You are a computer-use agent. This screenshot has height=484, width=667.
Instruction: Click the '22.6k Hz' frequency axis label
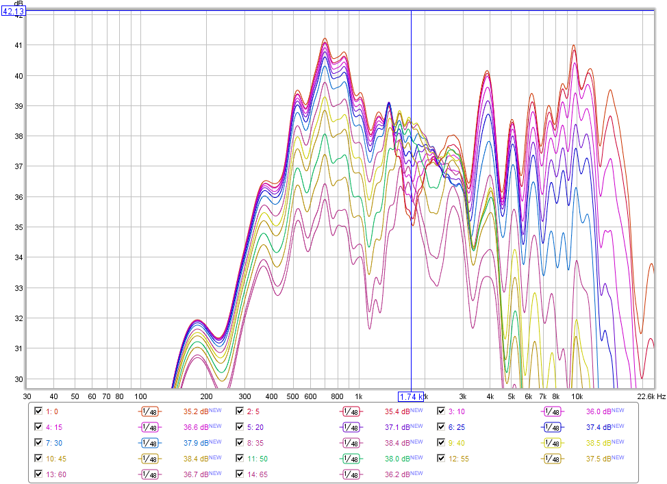pos(651,396)
